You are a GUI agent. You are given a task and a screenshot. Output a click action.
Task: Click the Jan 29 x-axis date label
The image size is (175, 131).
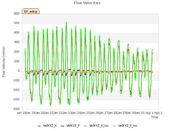[x=122, y=113]
